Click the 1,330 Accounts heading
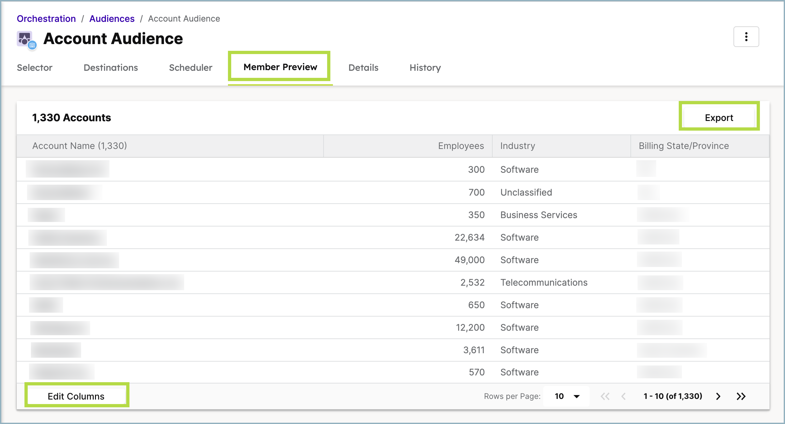 coord(71,117)
